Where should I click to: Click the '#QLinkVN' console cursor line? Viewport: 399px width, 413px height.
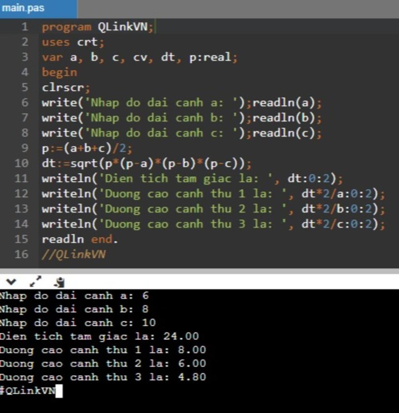(x=31, y=391)
